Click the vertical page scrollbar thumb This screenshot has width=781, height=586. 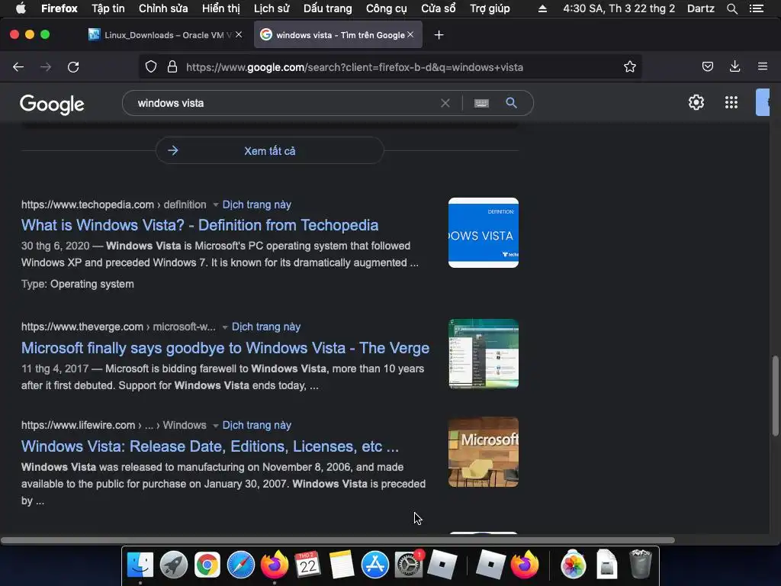coord(775,396)
